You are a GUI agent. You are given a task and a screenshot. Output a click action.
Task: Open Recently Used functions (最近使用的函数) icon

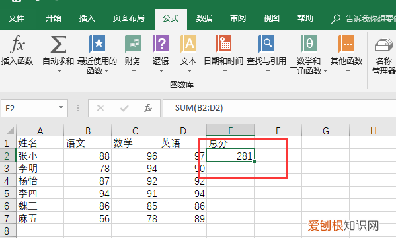(x=97, y=44)
